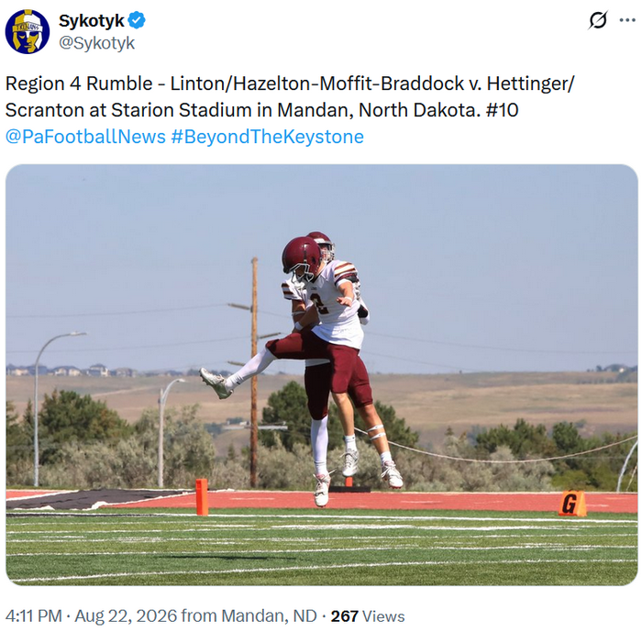This screenshot has width=642, height=632.
Task: Click the player's jersey number
Action: pyautogui.click(x=320, y=304)
